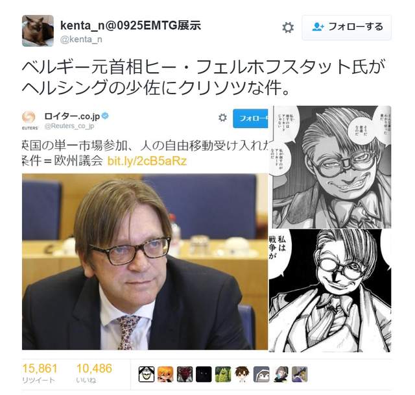Open the tweet settings gear menu
The height and width of the screenshot is (395, 415).
288,27
